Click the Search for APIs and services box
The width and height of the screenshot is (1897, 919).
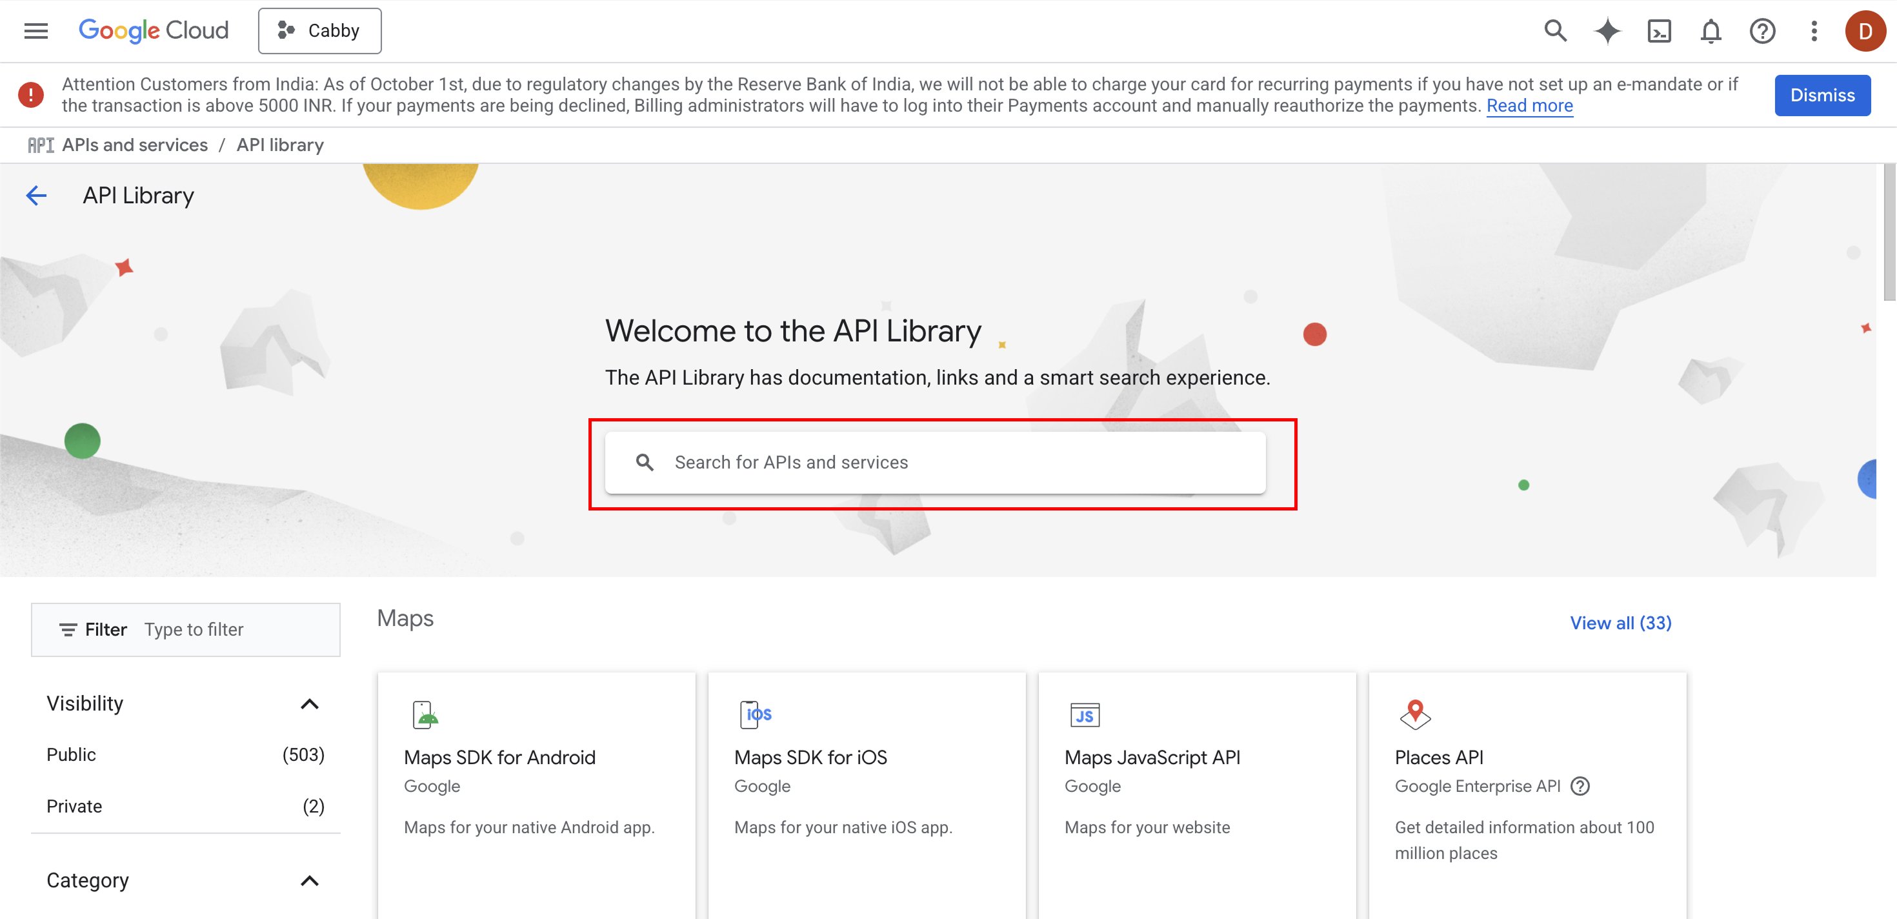point(935,463)
